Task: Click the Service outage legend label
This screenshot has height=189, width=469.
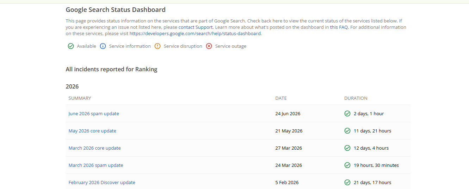Action: (231, 46)
